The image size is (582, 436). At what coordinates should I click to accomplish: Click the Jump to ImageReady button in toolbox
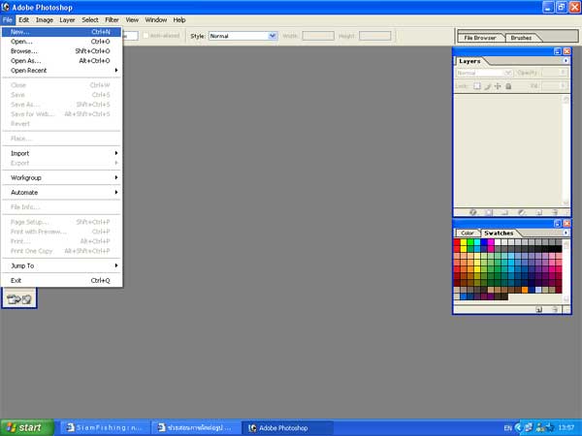click(19, 298)
